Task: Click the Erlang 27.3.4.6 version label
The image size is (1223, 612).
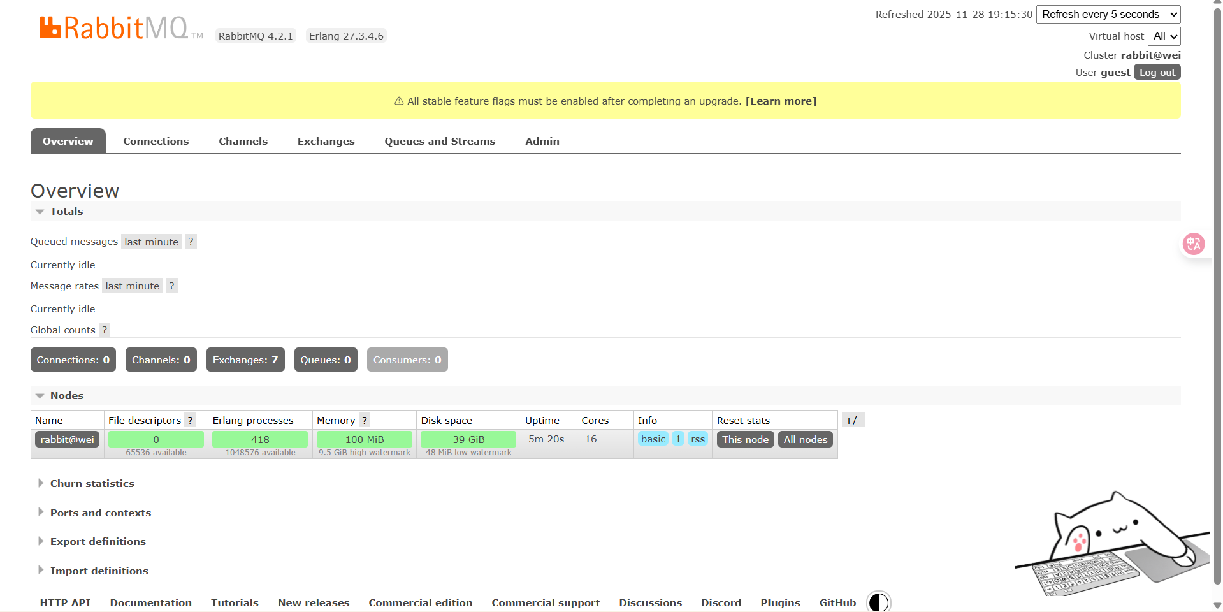Action: pos(346,36)
